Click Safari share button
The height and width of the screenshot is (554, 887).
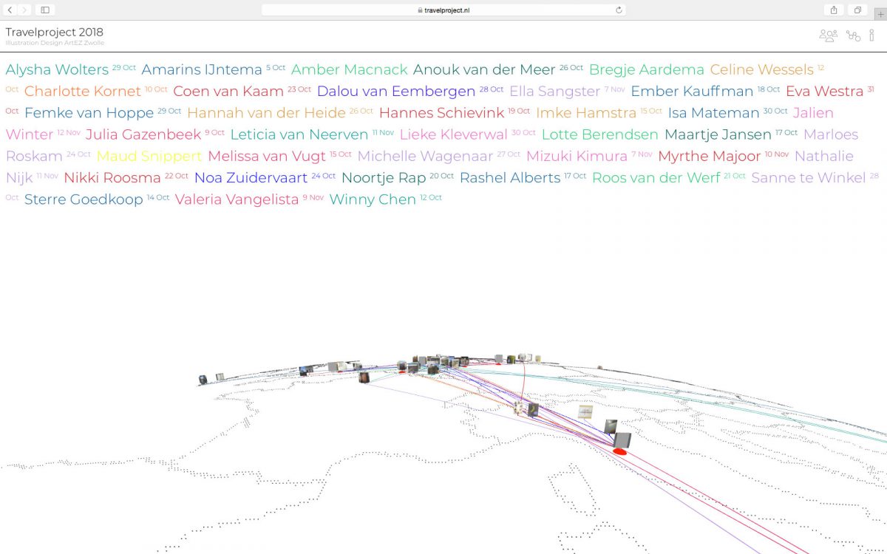834,10
